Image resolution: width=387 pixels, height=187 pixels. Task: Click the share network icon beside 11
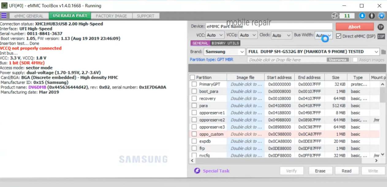point(335,16)
